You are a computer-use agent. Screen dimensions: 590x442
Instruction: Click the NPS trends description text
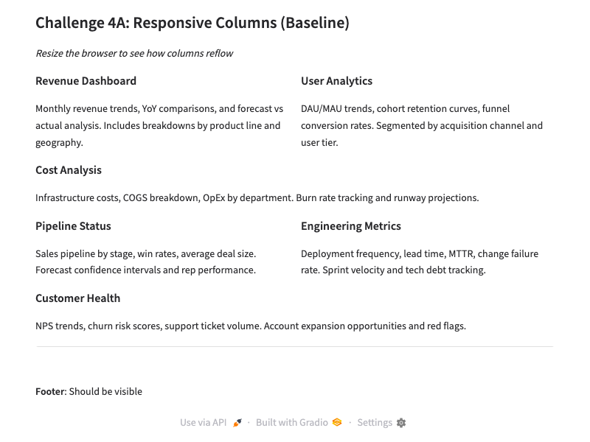[251, 326]
